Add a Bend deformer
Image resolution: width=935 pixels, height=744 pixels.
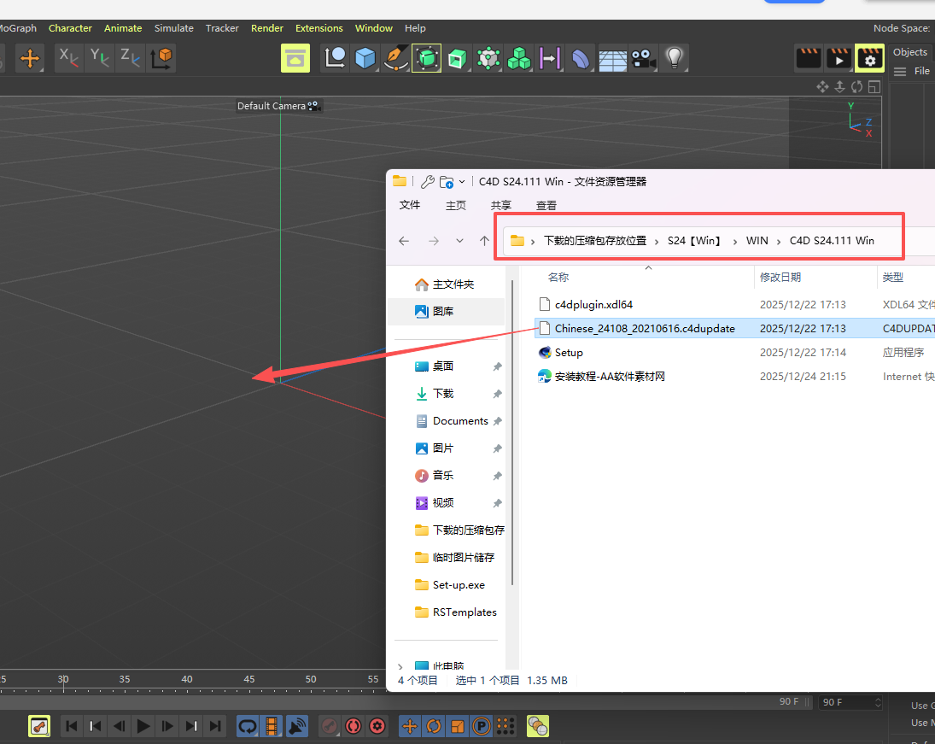580,58
